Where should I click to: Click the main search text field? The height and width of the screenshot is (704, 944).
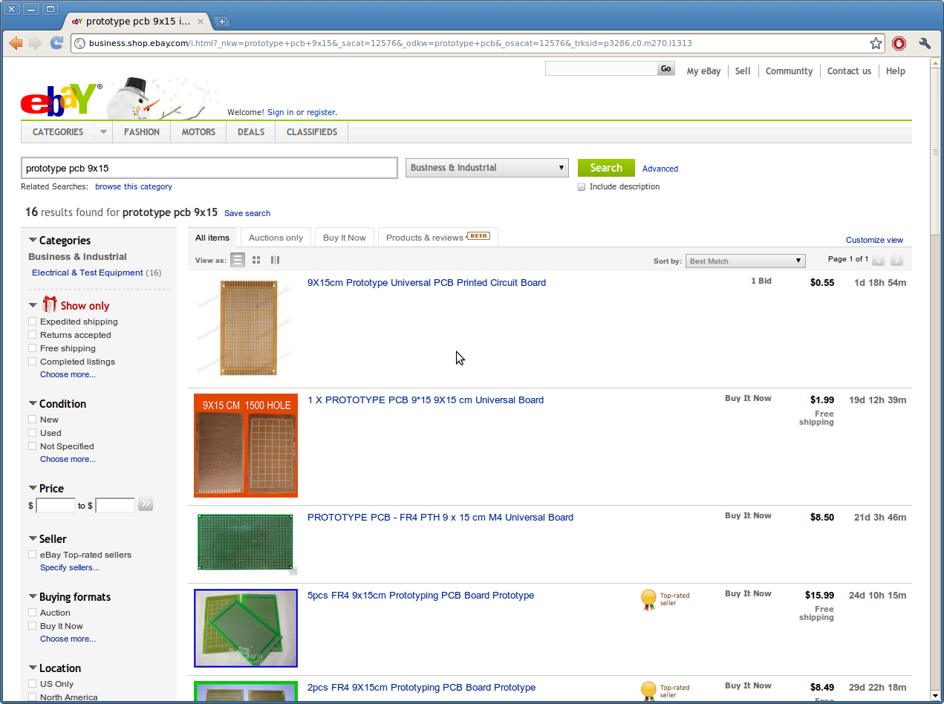coord(209,168)
